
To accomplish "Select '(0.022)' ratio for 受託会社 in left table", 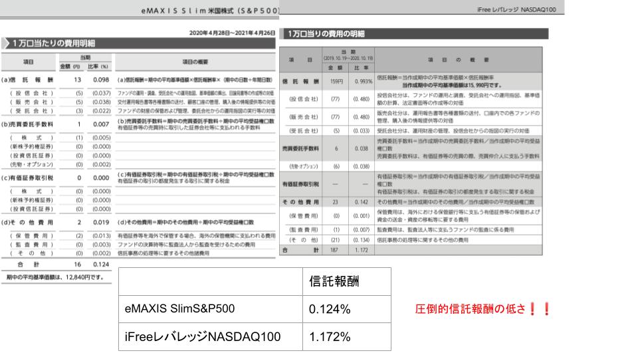I will (x=101, y=111).
